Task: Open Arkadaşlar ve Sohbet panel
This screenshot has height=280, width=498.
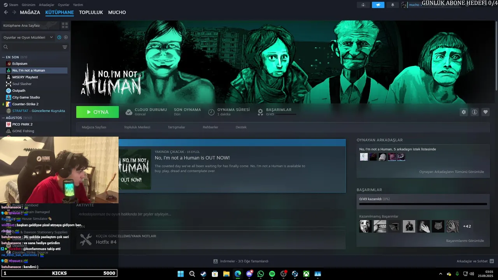Action: click(x=475, y=261)
